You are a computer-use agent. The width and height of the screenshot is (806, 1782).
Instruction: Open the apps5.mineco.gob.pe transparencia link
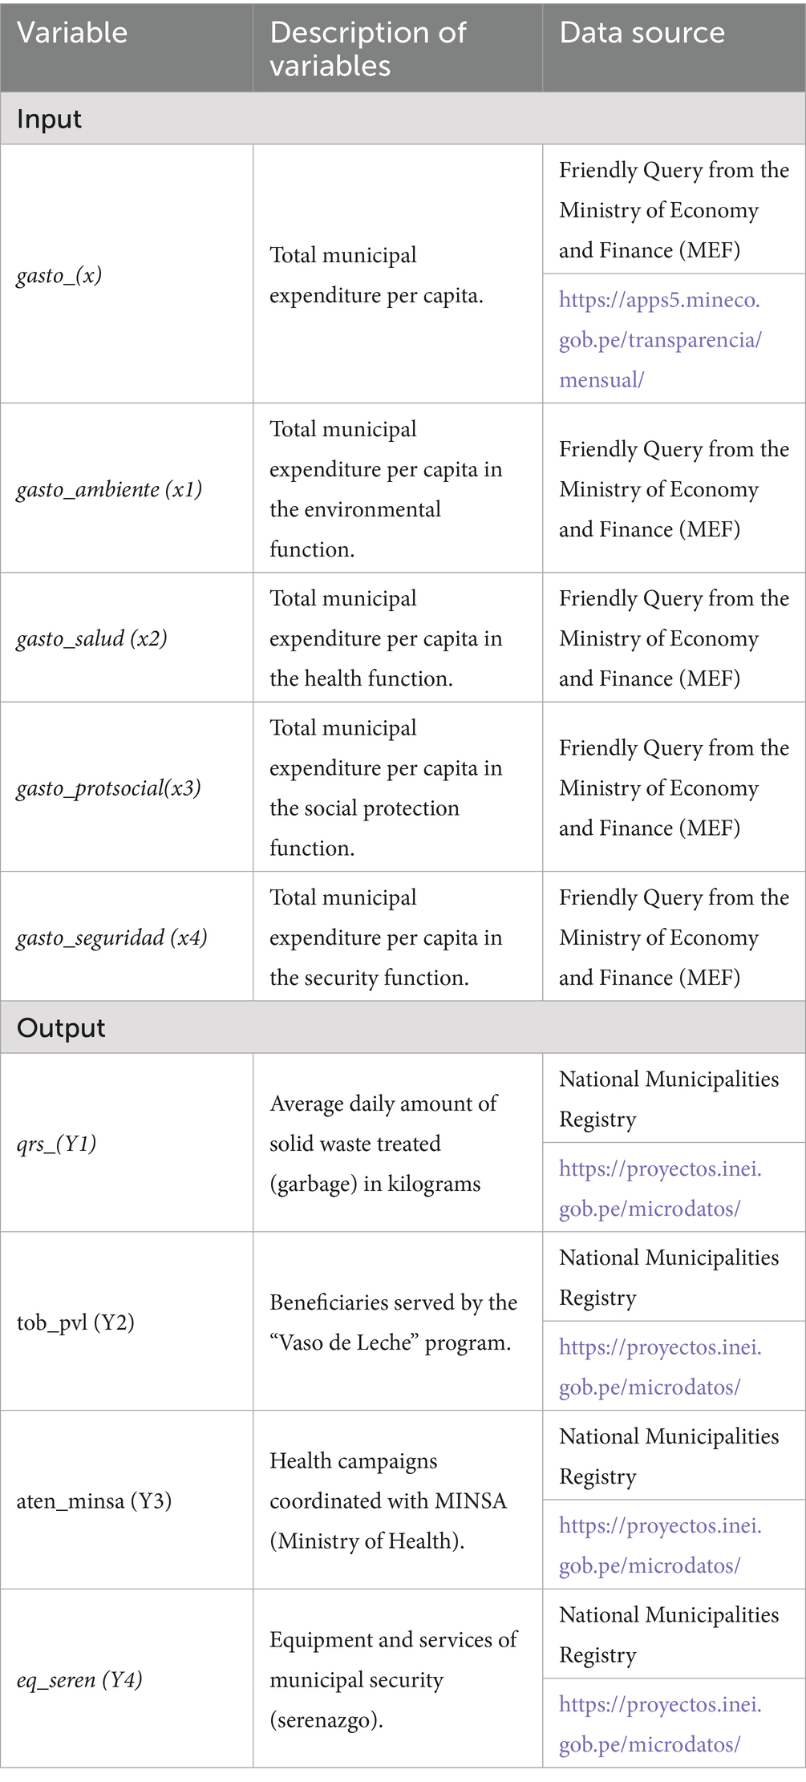[x=659, y=340]
